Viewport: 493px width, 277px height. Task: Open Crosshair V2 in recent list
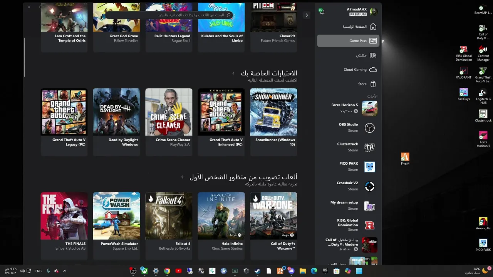348,186
